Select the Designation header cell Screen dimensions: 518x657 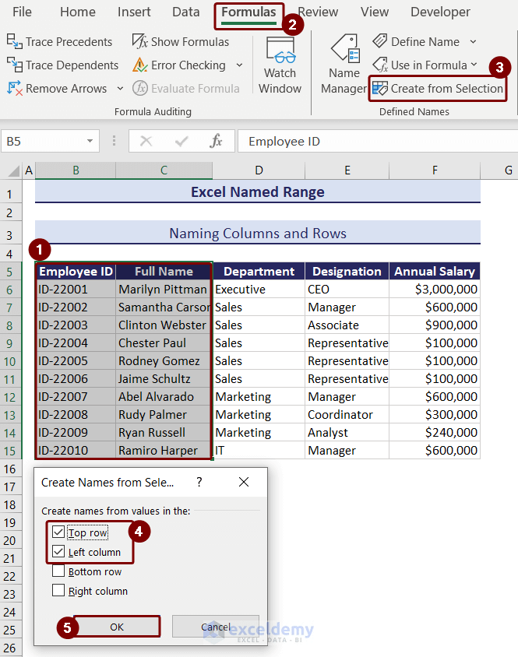click(x=347, y=272)
